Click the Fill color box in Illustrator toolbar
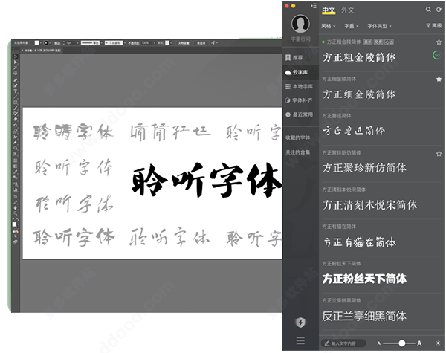Viewport: 446px width, 353px height. (14, 224)
